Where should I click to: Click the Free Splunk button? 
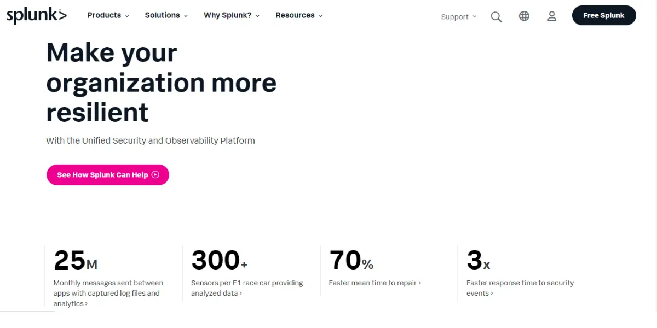pyautogui.click(x=604, y=15)
